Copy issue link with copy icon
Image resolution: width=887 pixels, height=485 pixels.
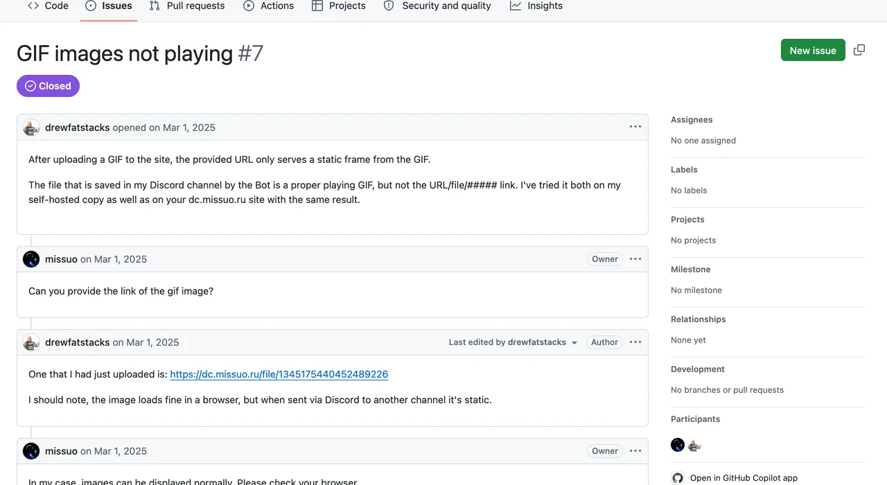[859, 50]
